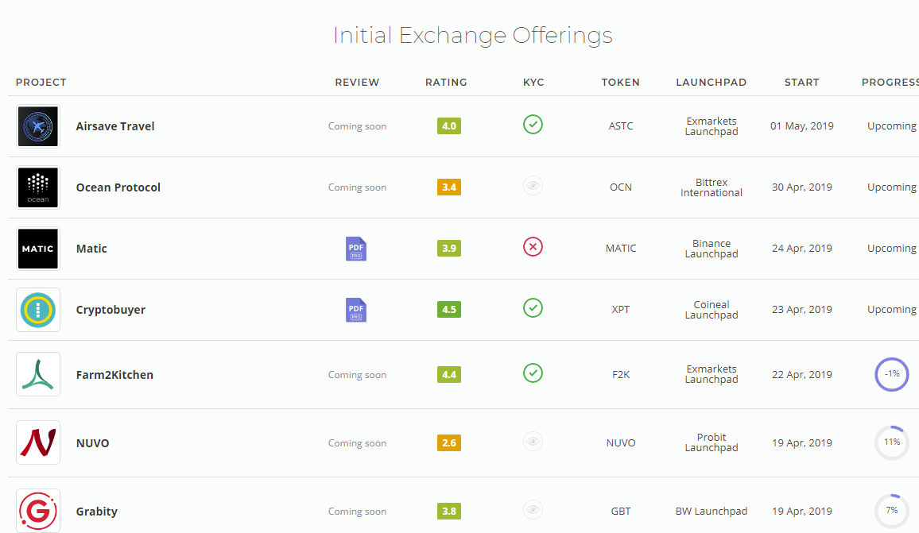Click Matic's Upcoming progress status
The image size is (919, 533).
891,249
